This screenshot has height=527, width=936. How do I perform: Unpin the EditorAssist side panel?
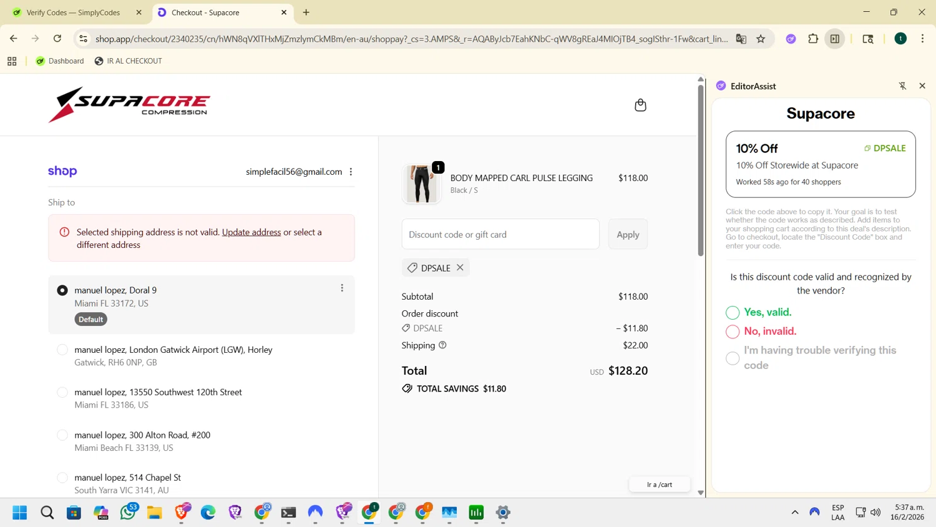902,86
